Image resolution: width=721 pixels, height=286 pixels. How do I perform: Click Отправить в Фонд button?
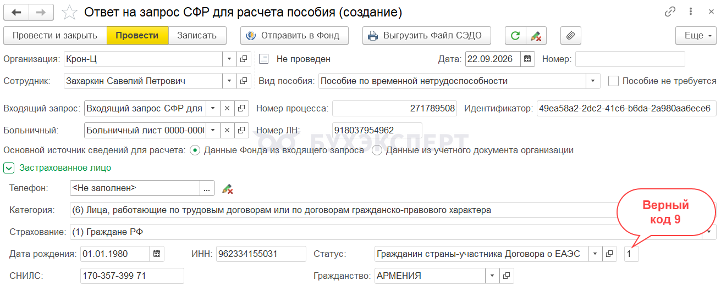click(294, 36)
